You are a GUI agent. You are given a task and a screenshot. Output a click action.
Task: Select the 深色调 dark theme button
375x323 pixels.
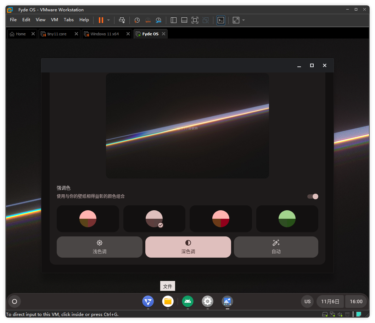click(188, 247)
